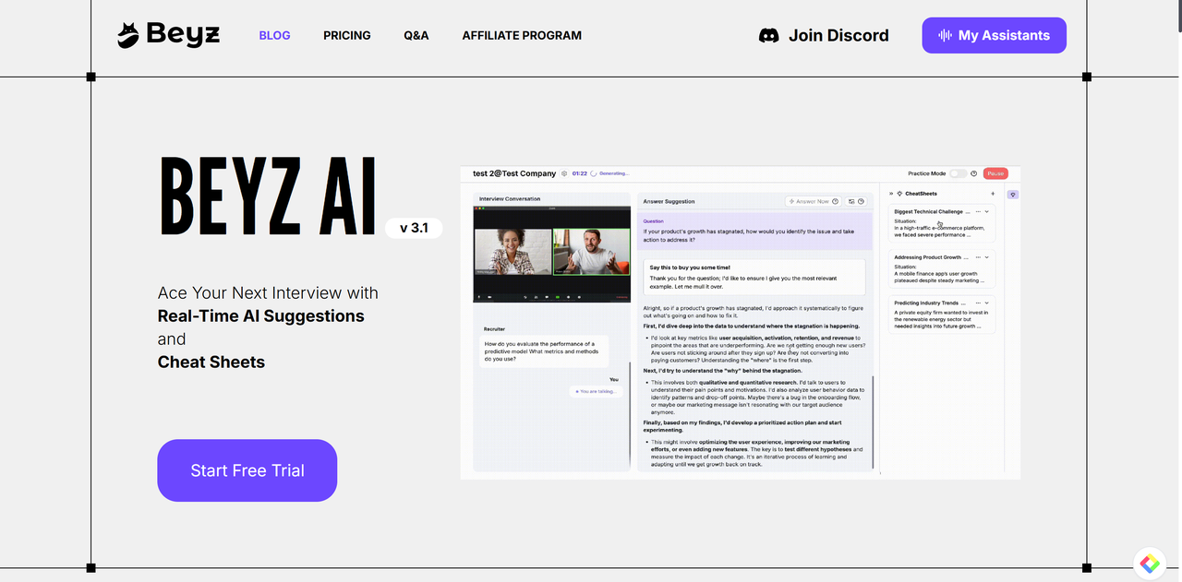Click the My Assistants button
The width and height of the screenshot is (1182, 582).
coord(994,35)
